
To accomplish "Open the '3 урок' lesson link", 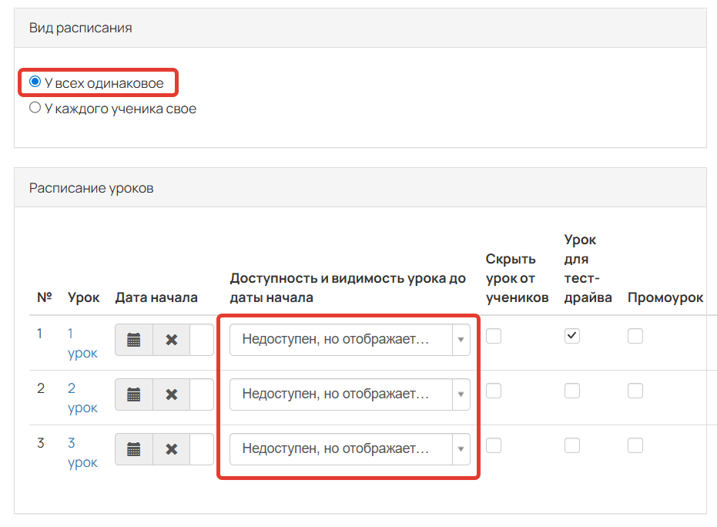I will pos(82,453).
